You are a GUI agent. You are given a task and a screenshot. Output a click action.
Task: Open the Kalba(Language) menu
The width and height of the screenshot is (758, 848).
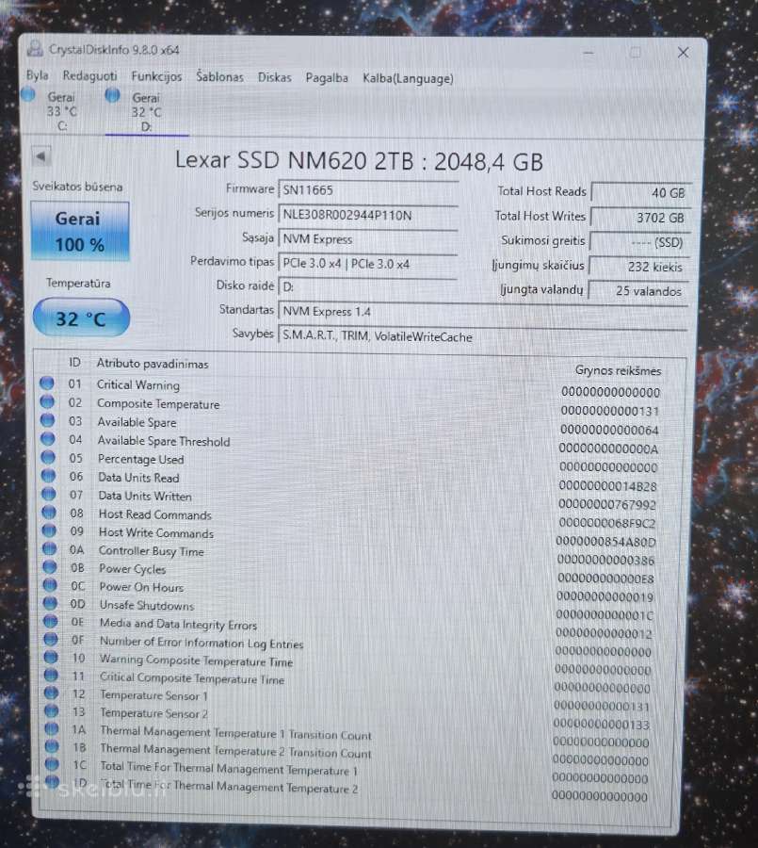[408, 78]
